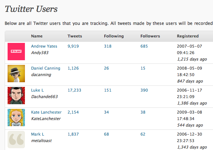
Task: View Andrew Yates' 318 following link
Action: pos(108,46)
